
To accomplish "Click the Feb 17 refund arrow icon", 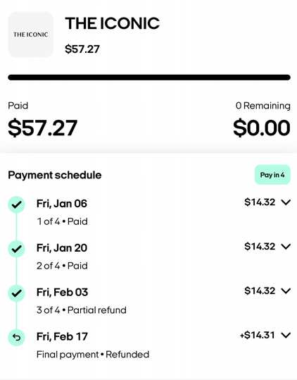I will click(x=16, y=337).
